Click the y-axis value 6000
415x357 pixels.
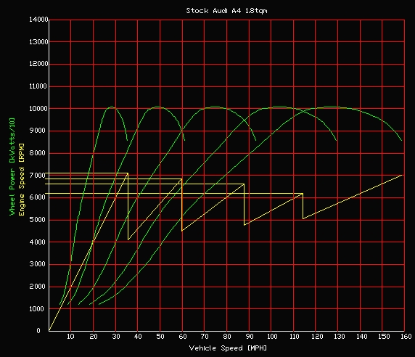point(37,197)
